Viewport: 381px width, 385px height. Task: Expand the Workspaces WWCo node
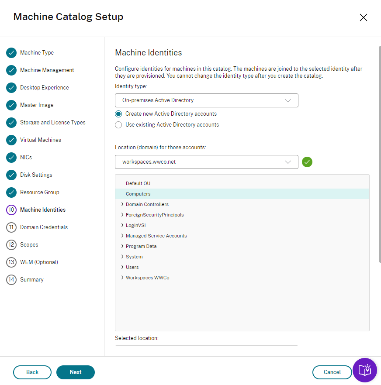pos(122,278)
